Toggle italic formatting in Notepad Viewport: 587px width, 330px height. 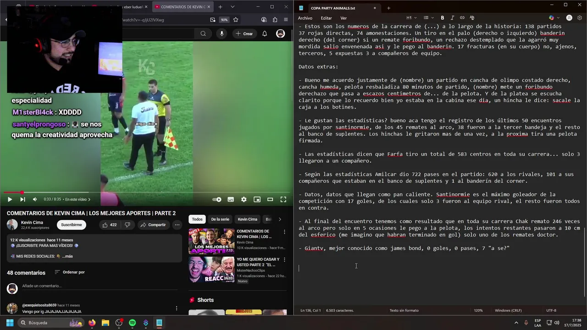pyautogui.click(x=452, y=18)
